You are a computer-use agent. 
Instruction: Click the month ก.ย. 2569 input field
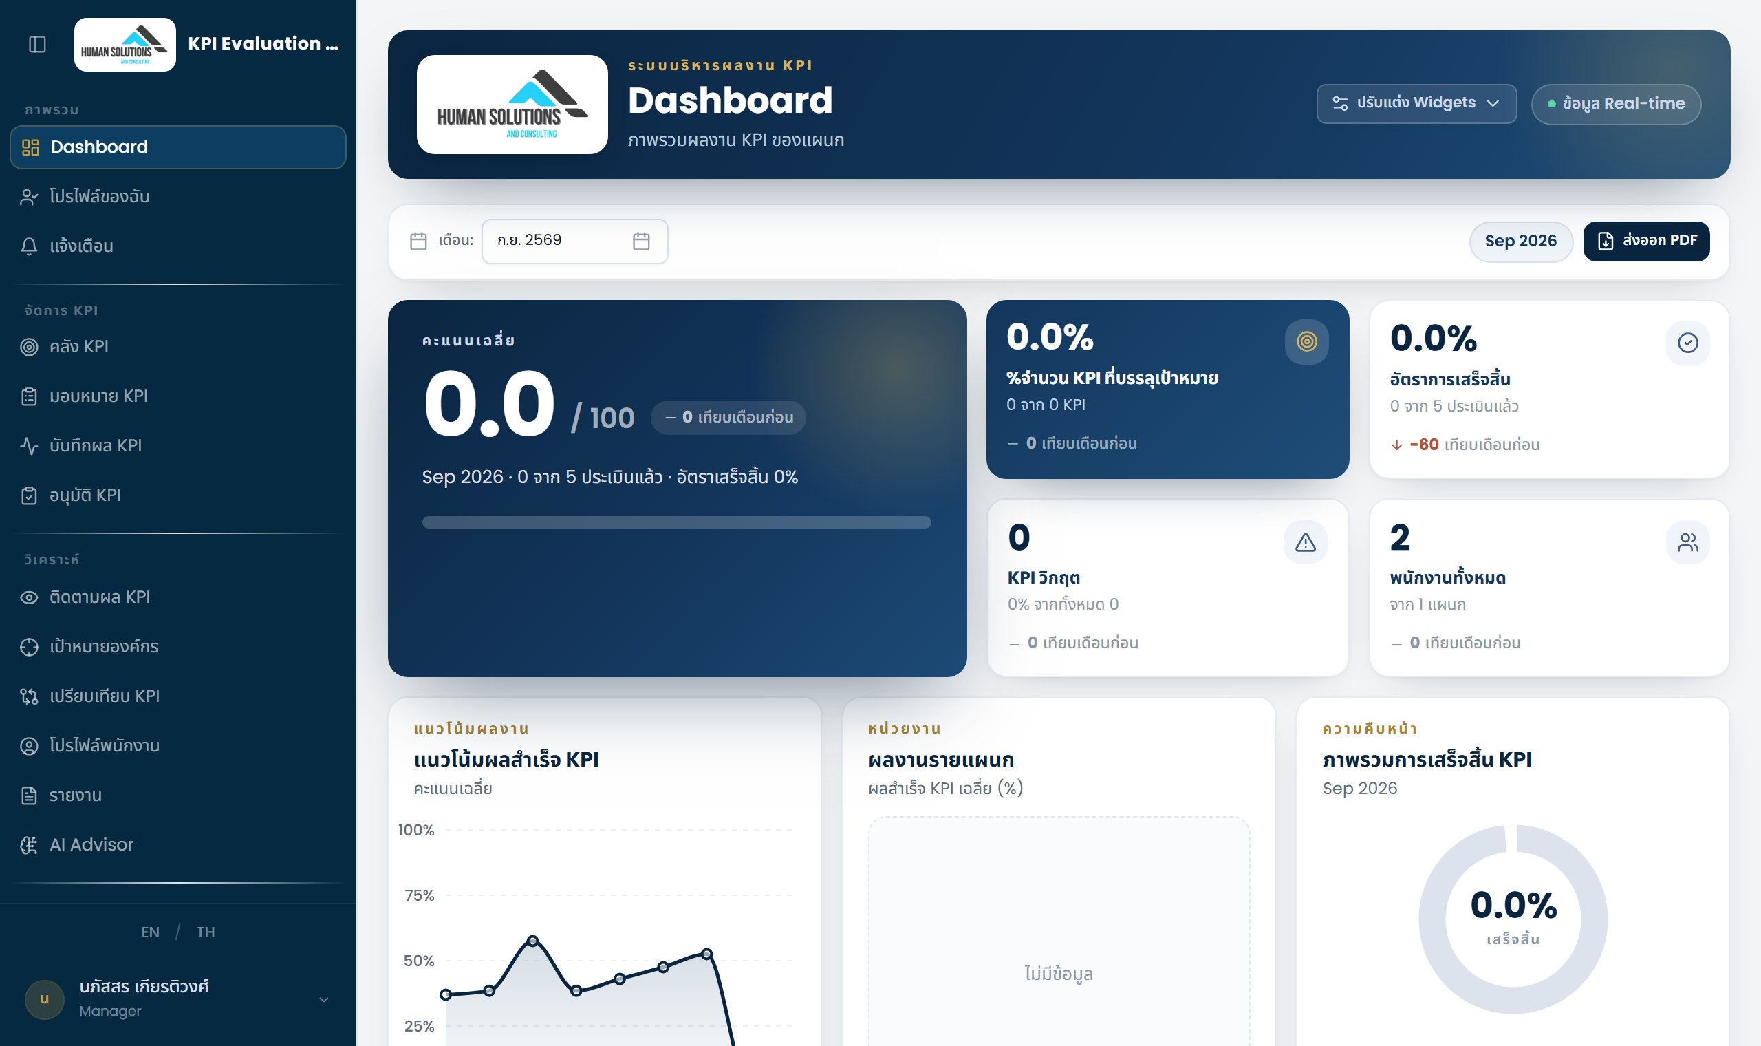tap(575, 241)
